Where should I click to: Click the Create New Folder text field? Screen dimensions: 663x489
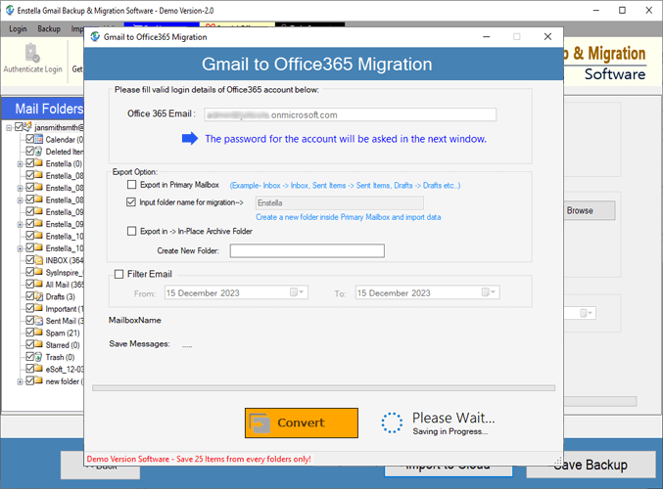(x=307, y=251)
